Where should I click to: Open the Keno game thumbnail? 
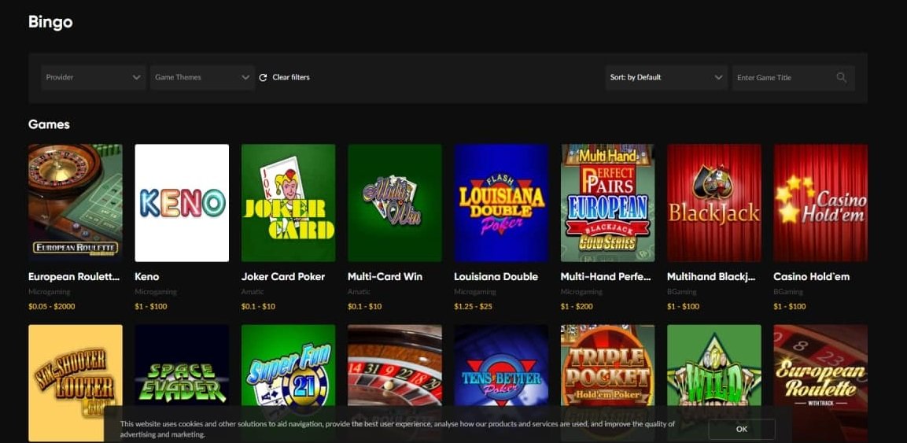[x=182, y=203]
